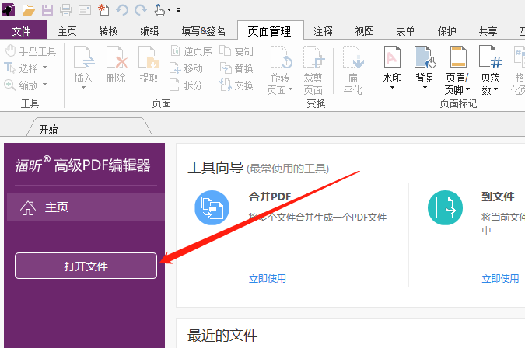
Task: Click the 逆页序 reverse page order tool
Action: pyautogui.click(x=191, y=51)
